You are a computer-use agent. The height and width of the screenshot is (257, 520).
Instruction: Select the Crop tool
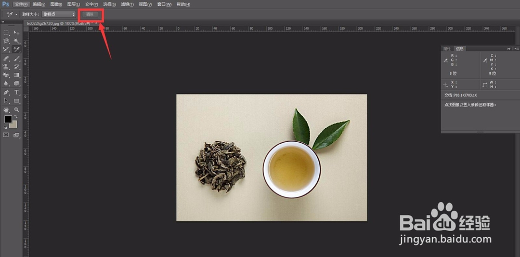pos(6,49)
